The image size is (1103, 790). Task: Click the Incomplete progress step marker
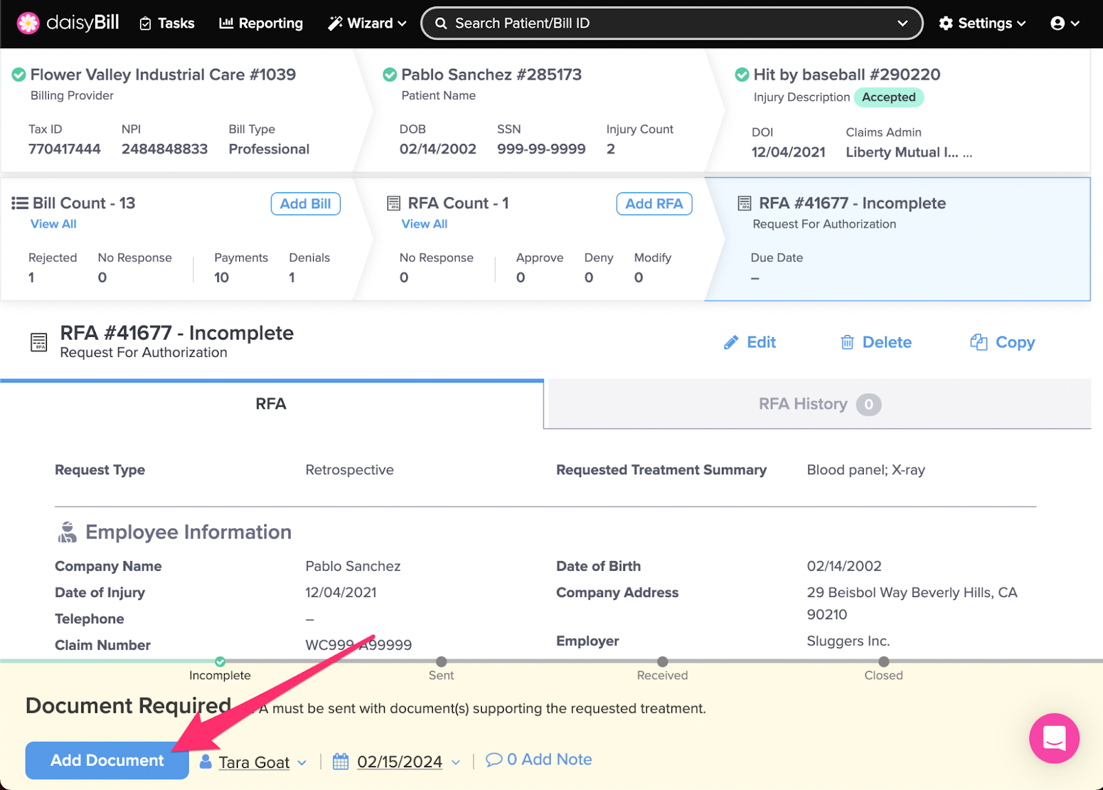[220, 662]
